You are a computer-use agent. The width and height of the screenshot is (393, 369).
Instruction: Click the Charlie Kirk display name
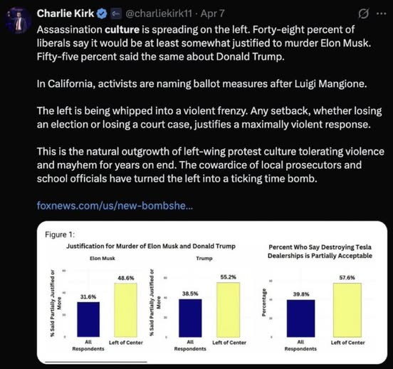65,14
